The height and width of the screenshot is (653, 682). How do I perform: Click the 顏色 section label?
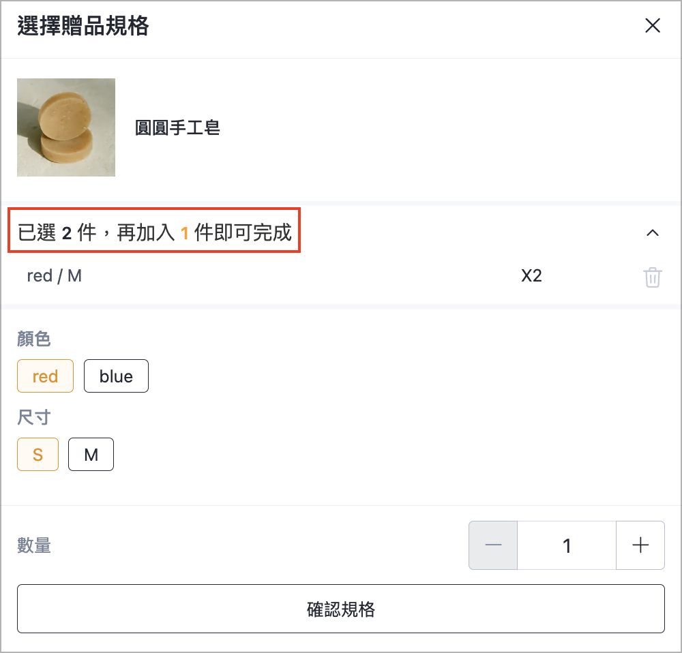pos(34,339)
